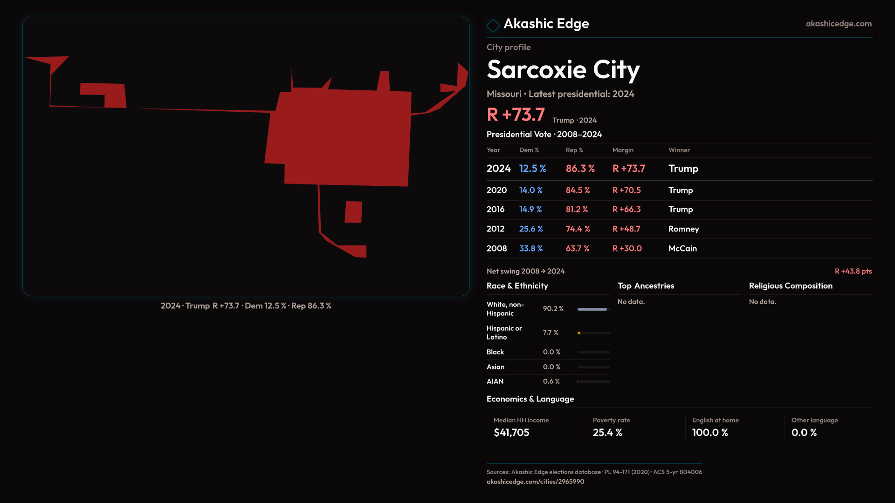Click the Margin column header

click(622, 150)
